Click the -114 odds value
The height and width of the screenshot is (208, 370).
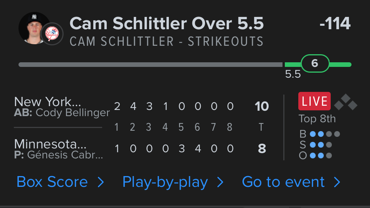tap(335, 24)
